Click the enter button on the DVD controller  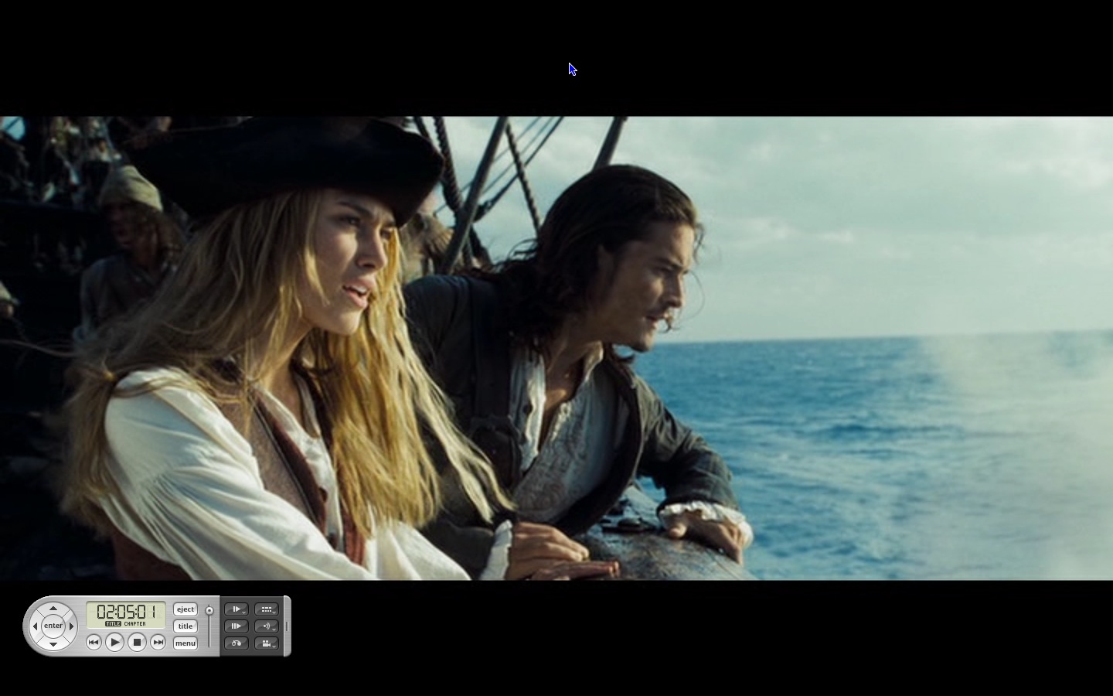pyautogui.click(x=53, y=626)
